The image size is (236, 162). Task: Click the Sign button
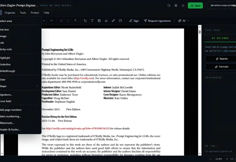[x=134, y=21]
